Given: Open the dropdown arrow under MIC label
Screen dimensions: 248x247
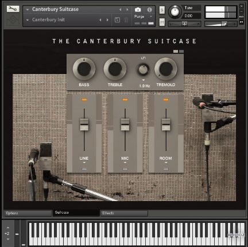Looking at the screenshot, I should (x=125, y=163).
